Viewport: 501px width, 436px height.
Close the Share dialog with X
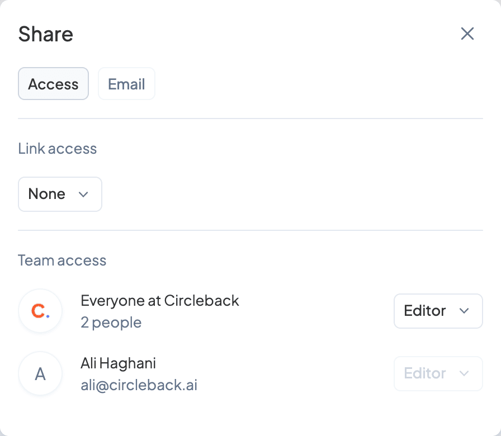(x=467, y=34)
